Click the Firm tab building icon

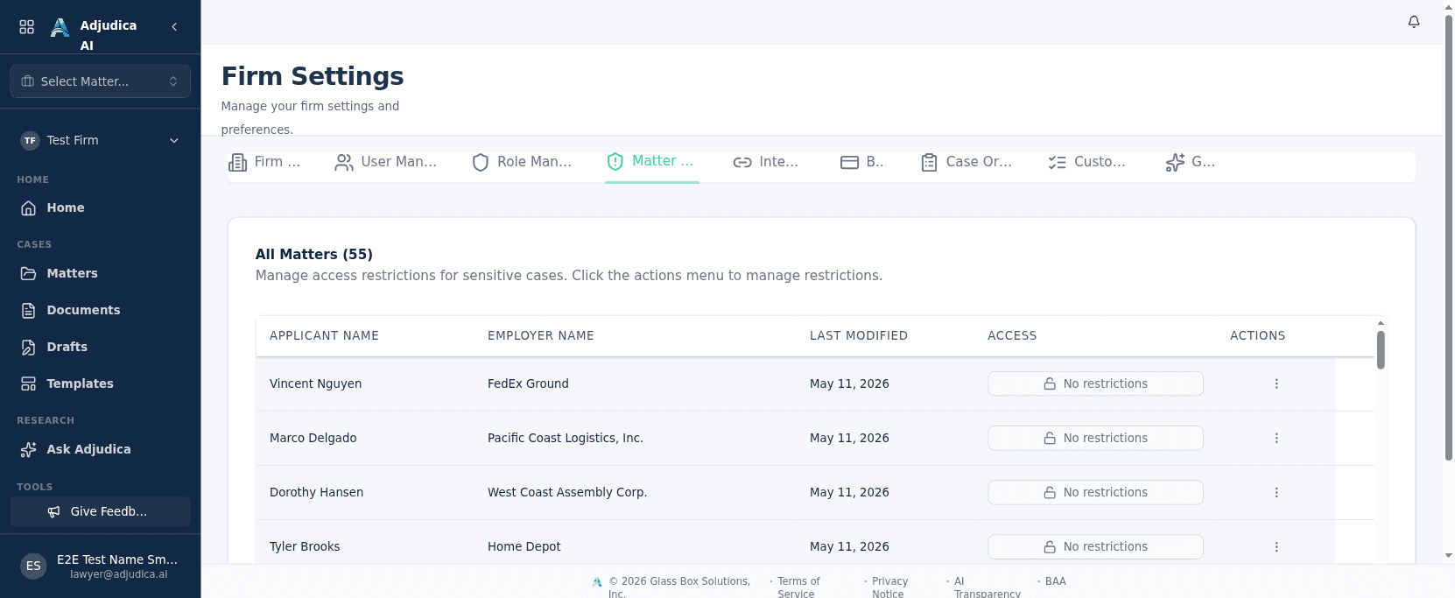pos(237,162)
